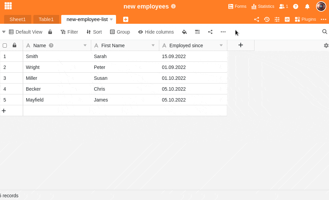Image resolution: width=329 pixels, height=200 pixels.
Task: Open the Employed since column dropdown
Action: [221, 45]
